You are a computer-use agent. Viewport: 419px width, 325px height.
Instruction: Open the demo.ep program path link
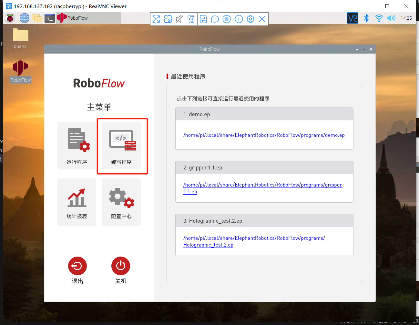point(264,135)
